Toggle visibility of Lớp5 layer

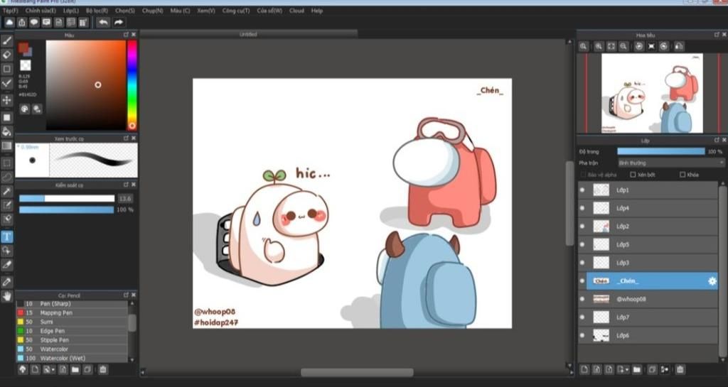point(582,244)
